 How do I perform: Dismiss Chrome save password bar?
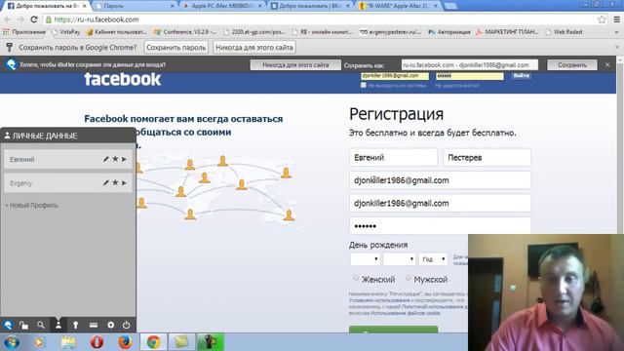tap(617, 47)
